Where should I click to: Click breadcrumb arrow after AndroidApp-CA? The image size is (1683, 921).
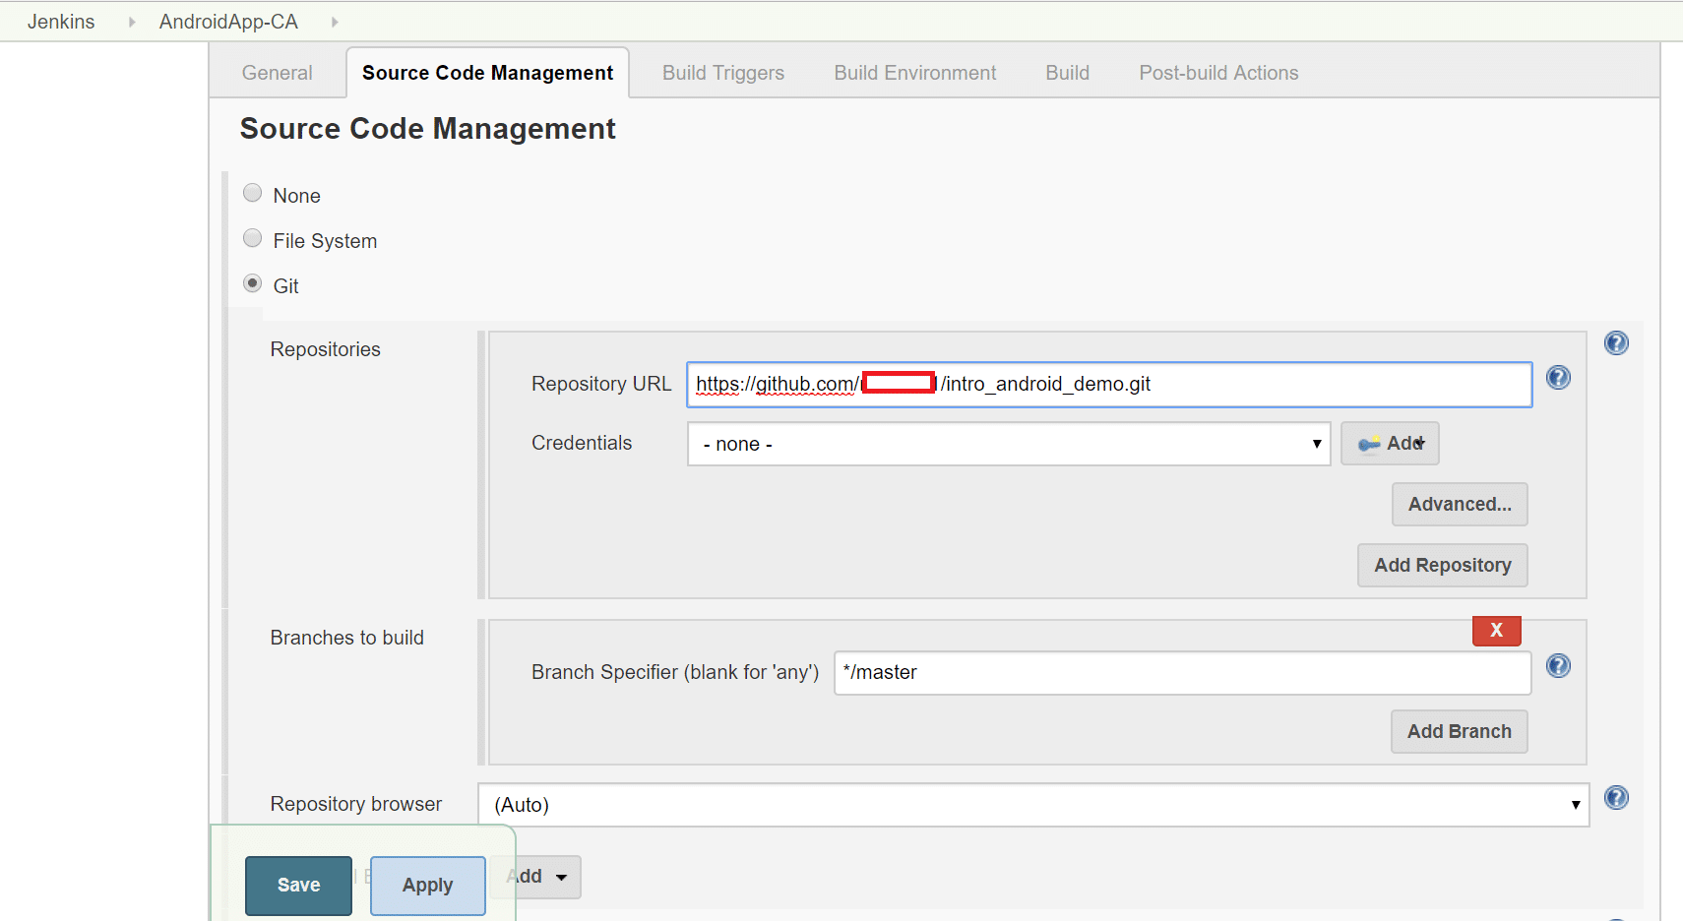tap(335, 22)
